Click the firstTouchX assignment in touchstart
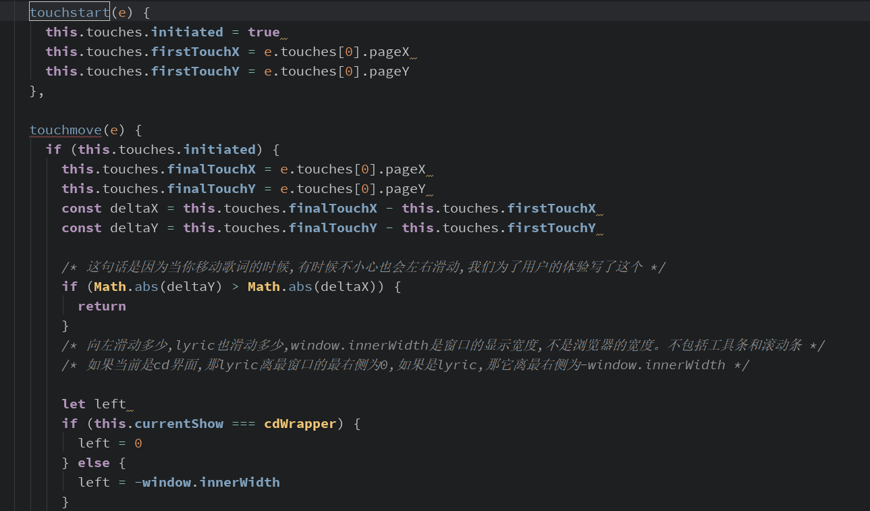 pyautogui.click(x=227, y=51)
